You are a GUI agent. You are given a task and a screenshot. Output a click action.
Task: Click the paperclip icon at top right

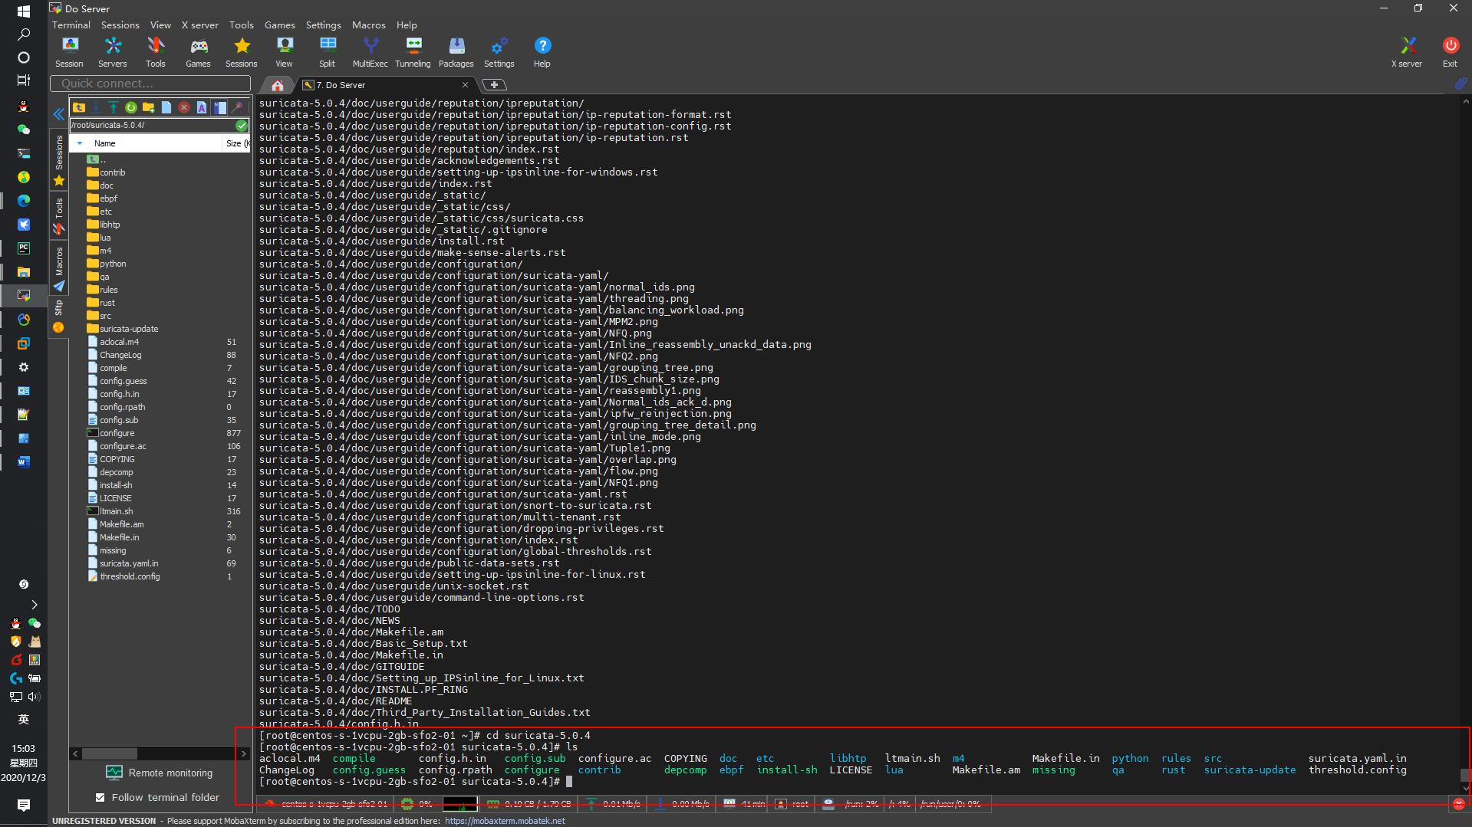coord(1460,83)
